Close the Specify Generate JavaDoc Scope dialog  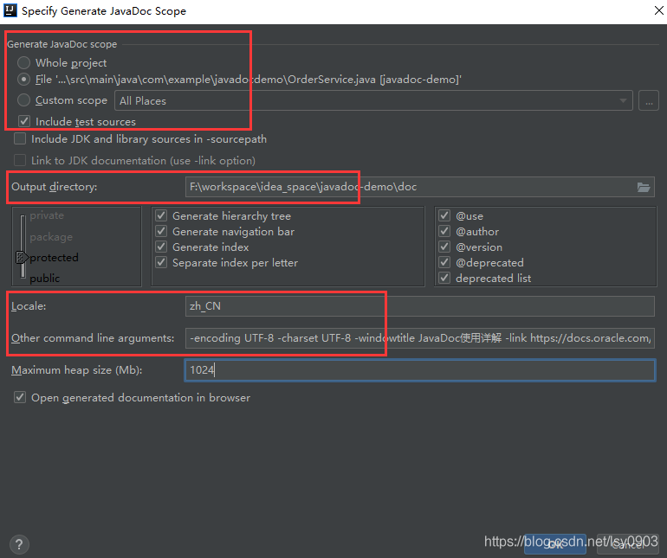coord(658,10)
